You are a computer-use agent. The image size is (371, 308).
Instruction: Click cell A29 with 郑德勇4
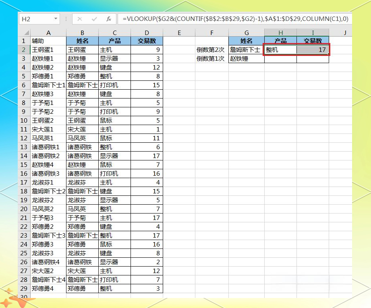48,288
